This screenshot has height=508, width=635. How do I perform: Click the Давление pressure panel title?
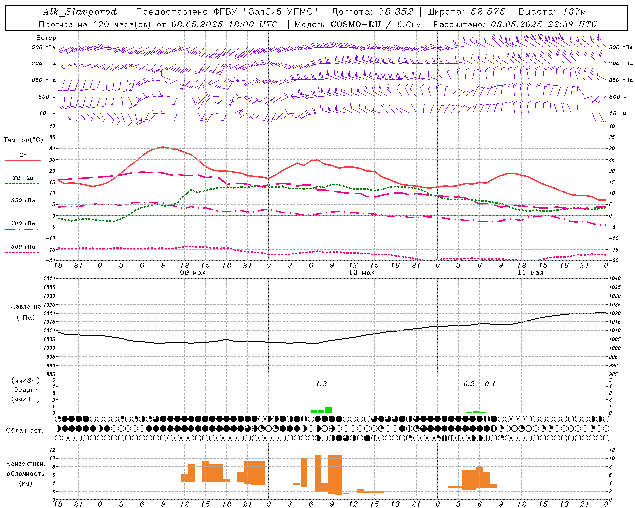tap(26, 307)
